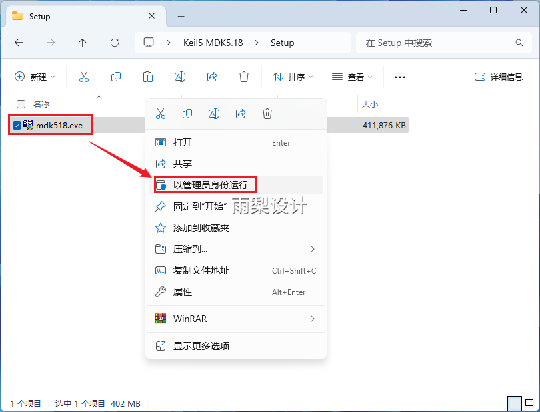Select the Cut icon in the toolbar
540x412 pixels.
click(x=83, y=77)
